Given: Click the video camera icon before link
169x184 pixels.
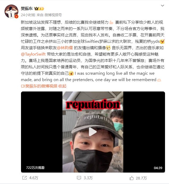Looking at the screenshot, I should click(x=23, y=86).
